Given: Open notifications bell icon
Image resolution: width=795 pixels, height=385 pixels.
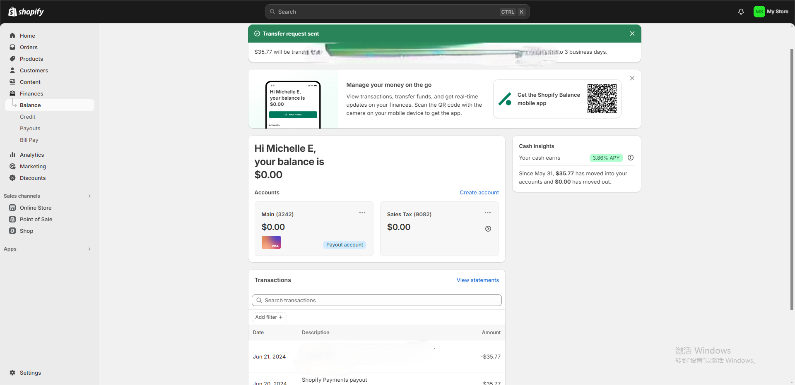Looking at the screenshot, I should [741, 12].
